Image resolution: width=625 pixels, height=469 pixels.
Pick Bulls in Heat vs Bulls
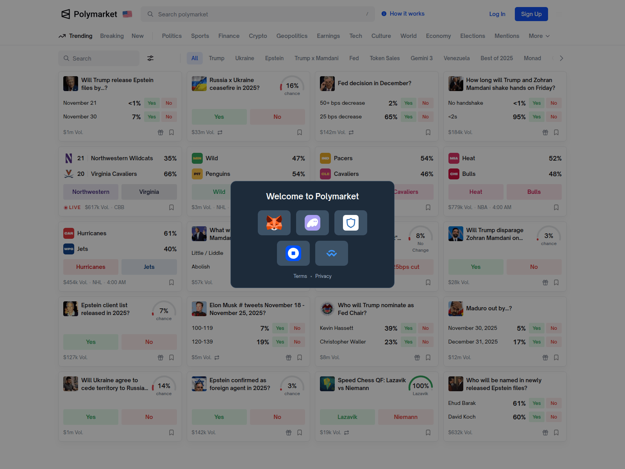[534, 192]
